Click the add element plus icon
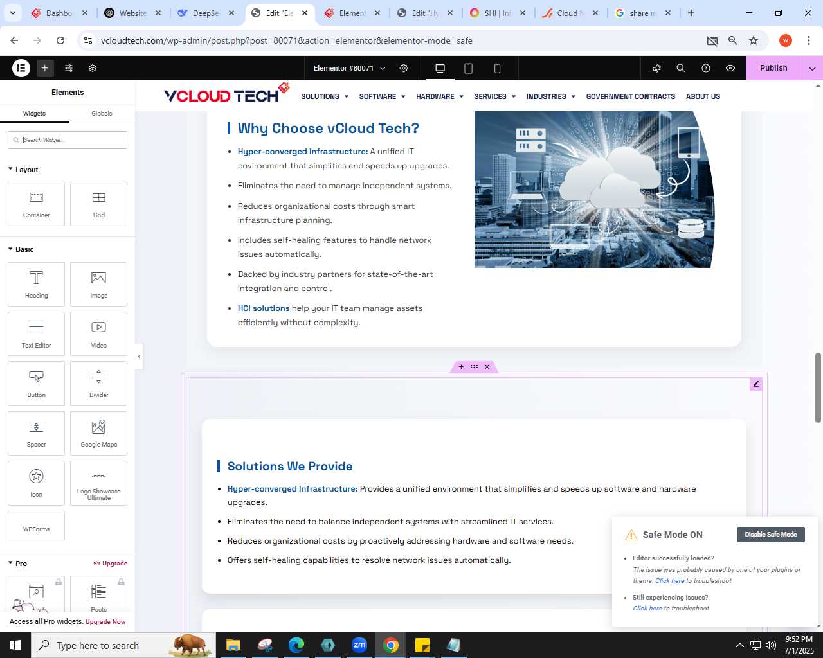823x658 pixels. [45, 68]
